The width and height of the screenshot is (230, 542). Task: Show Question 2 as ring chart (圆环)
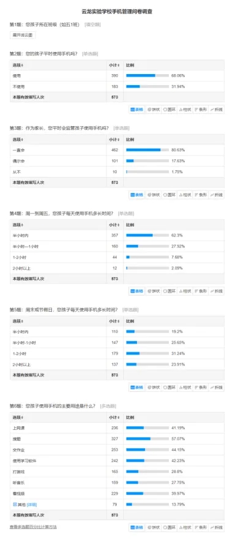pos(169,109)
